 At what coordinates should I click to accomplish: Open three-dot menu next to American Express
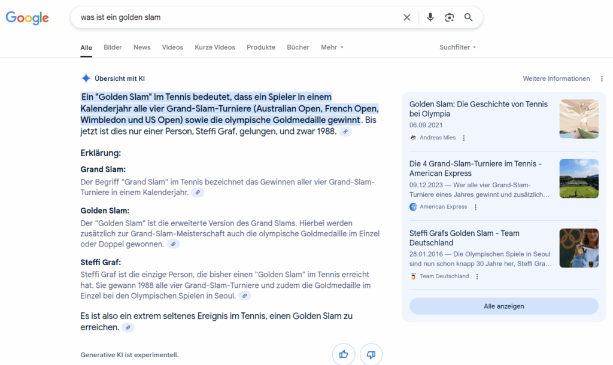click(475, 207)
